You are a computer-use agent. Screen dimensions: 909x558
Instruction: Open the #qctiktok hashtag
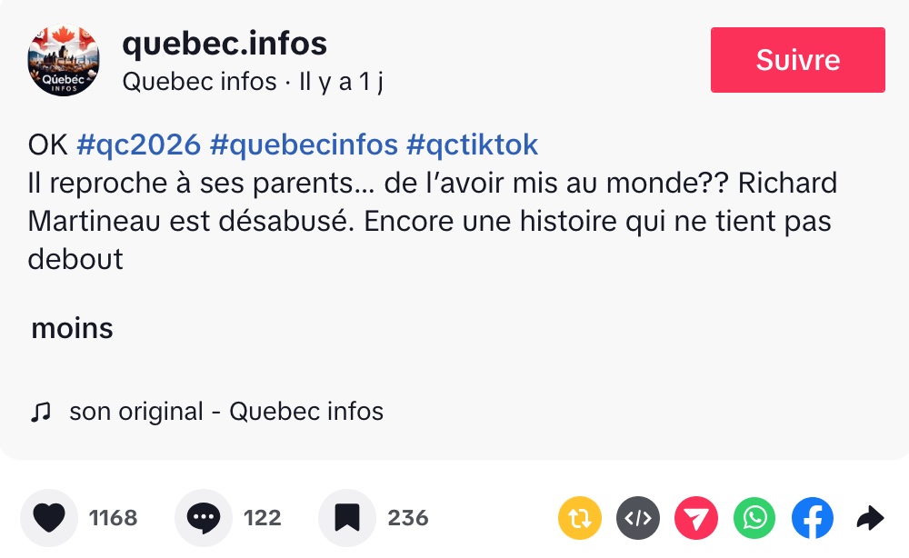(472, 144)
